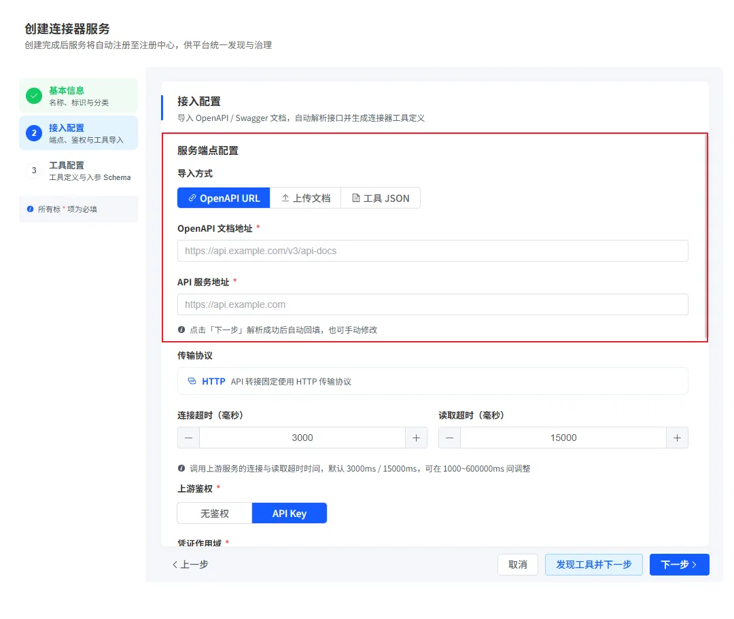Click the green checkmark icon for 基本信息
734x619 pixels.
[x=34, y=95]
